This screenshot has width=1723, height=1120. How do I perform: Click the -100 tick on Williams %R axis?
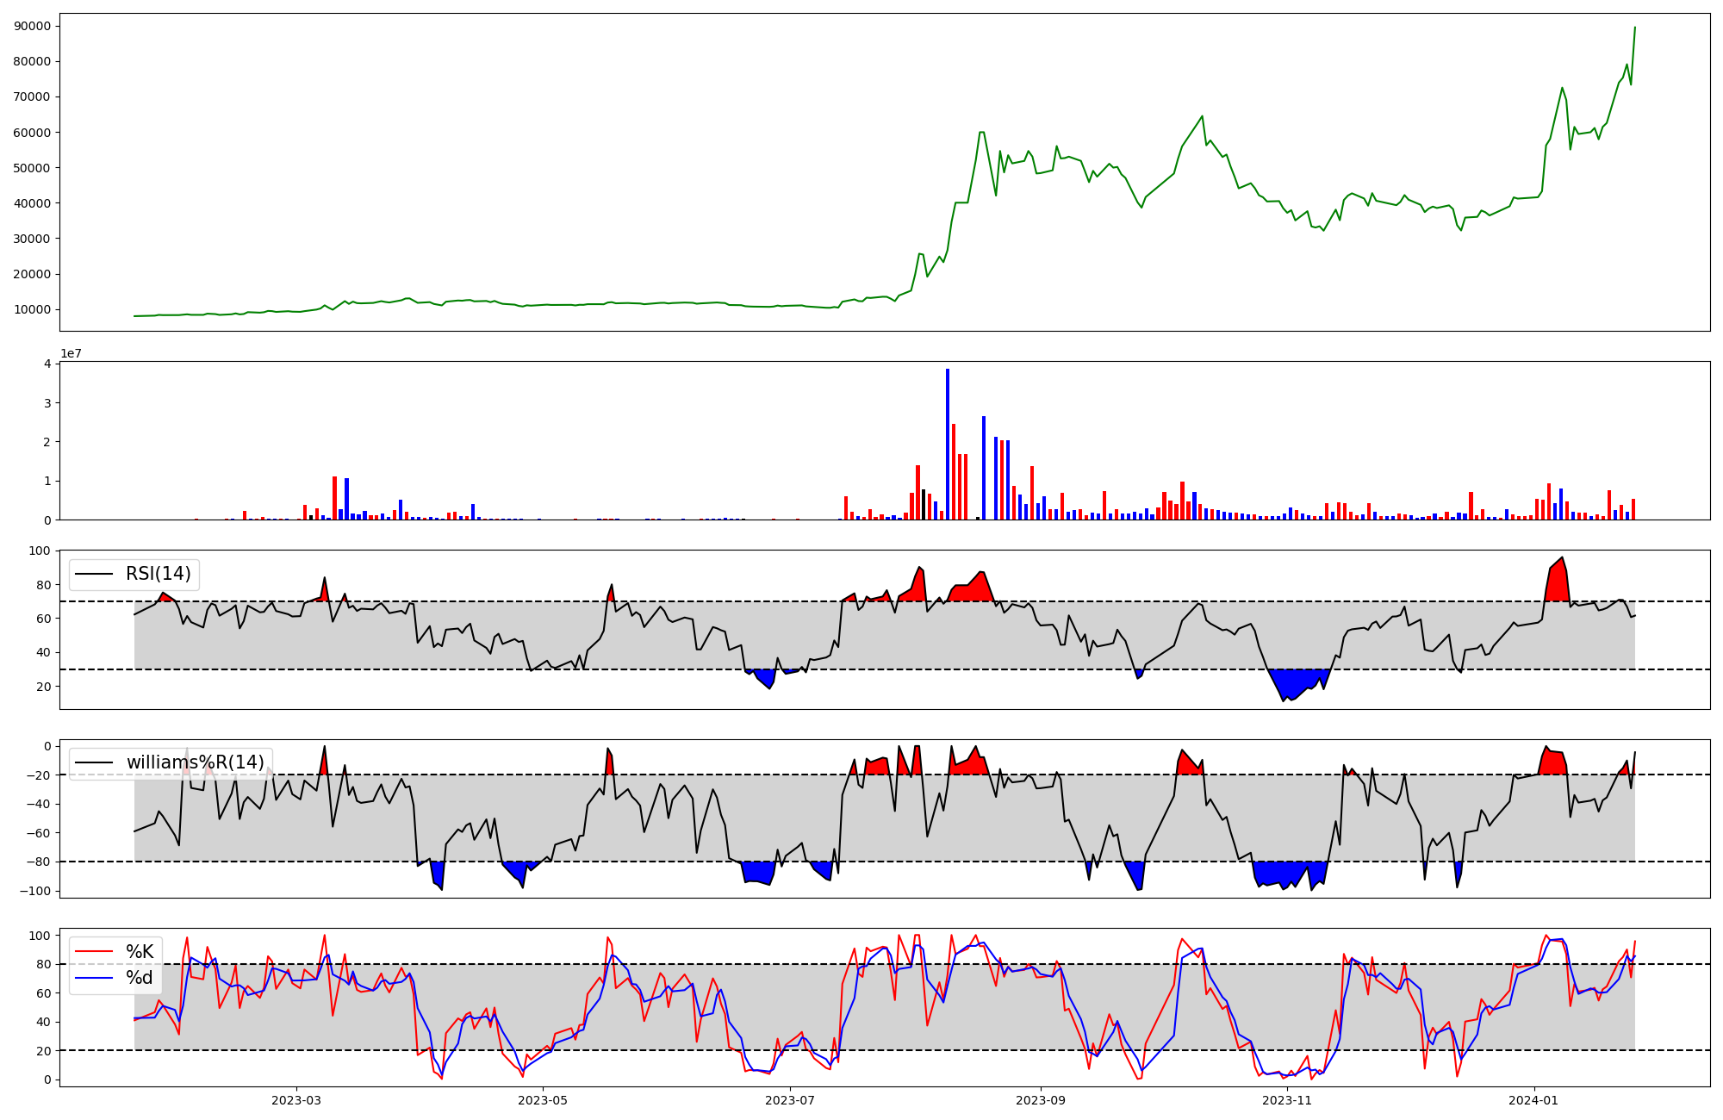pyautogui.click(x=35, y=891)
